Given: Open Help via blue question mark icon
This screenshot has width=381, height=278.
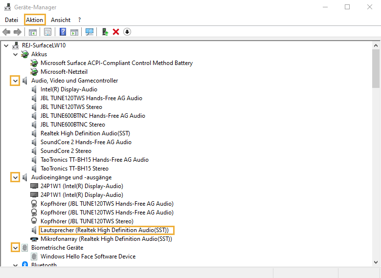Looking at the screenshot, I should [x=63, y=32].
